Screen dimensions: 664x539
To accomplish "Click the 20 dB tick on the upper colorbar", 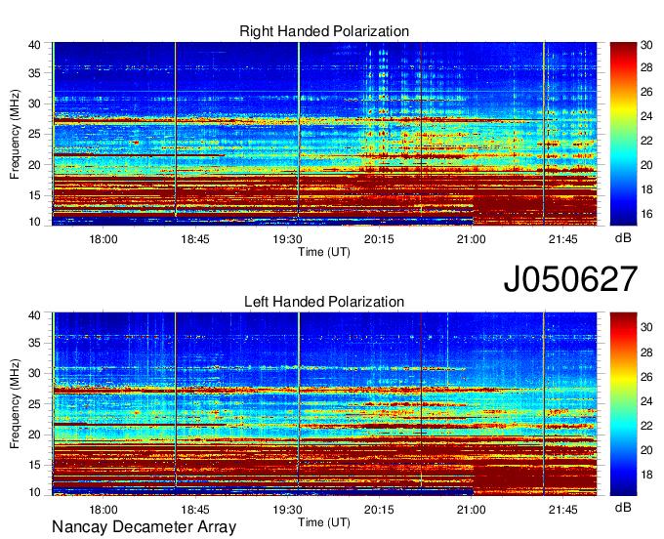I will [x=646, y=165].
